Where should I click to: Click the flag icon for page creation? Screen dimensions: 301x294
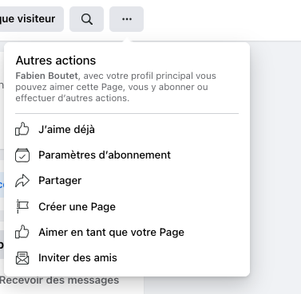coord(22,206)
